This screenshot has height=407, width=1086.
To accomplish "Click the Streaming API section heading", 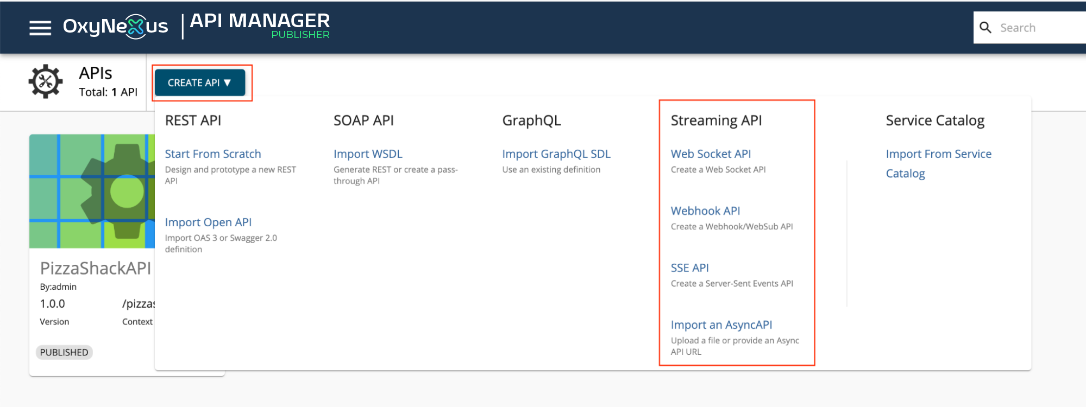I will [716, 120].
